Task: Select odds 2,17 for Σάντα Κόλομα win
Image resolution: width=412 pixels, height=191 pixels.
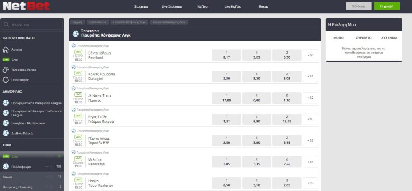Action: coord(226,55)
